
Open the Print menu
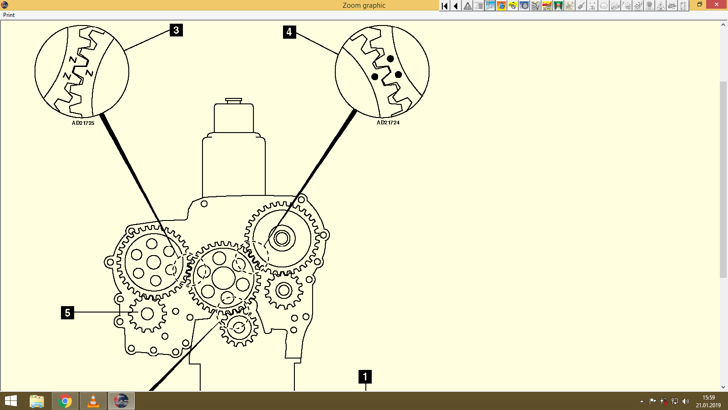(x=8, y=15)
